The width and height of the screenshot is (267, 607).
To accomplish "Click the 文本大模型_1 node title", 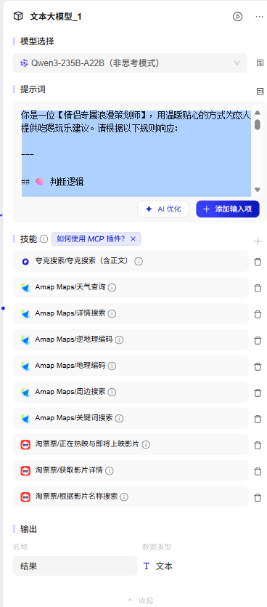I will 56,16.
